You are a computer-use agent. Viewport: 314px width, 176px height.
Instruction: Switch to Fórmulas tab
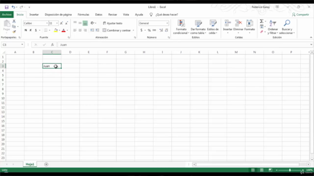(x=83, y=15)
